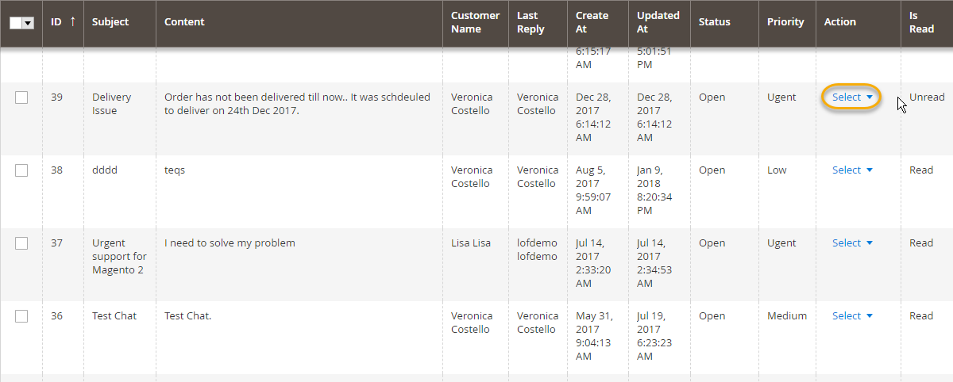Tick the checkbox for ticket 36
The height and width of the screenshot is (382, 953).
[21, 316]
